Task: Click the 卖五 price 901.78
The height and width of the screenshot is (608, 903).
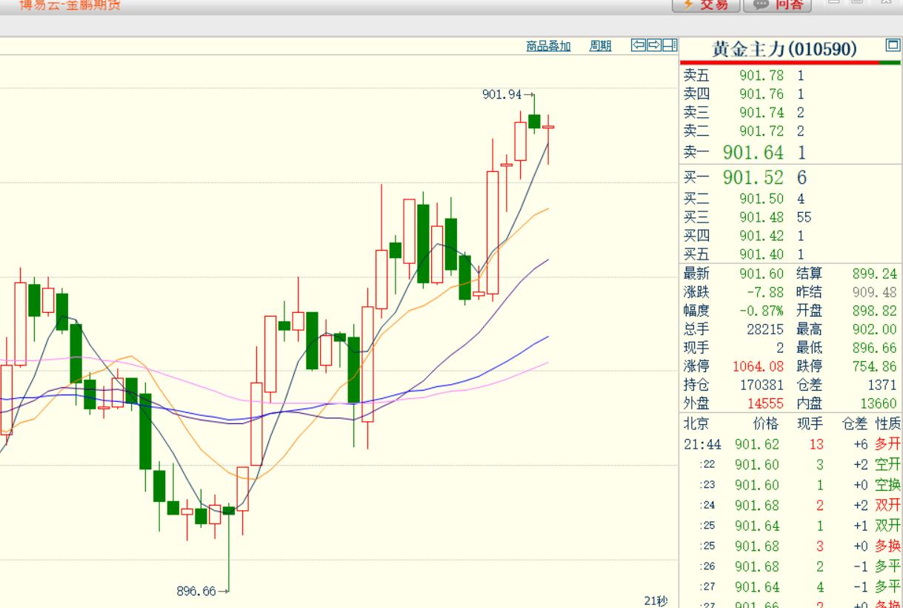Action: (761, 76)
